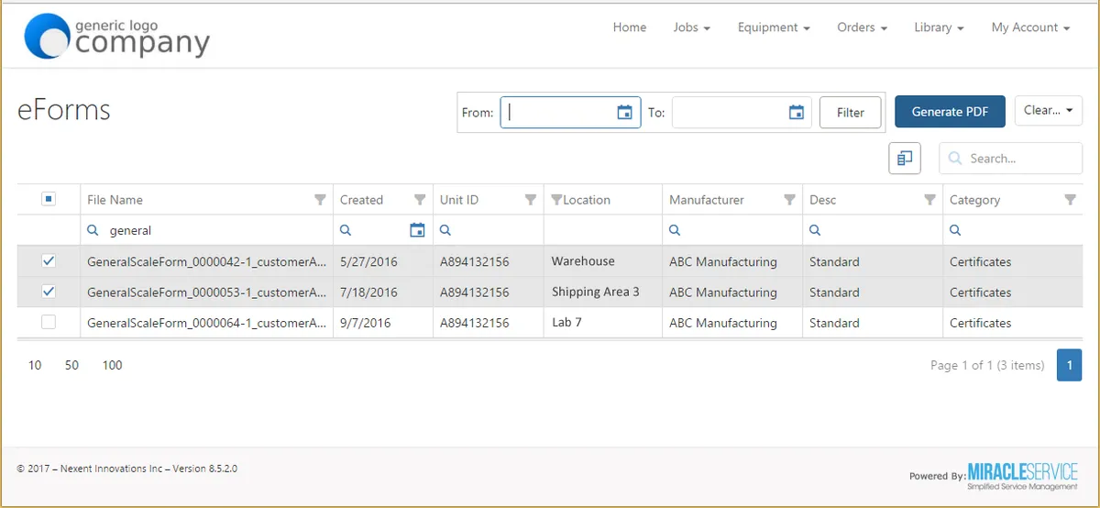Check the GeneralScaleForm_0000064 row checkbox
1100x508 pixels.
[x=49, y=322]
